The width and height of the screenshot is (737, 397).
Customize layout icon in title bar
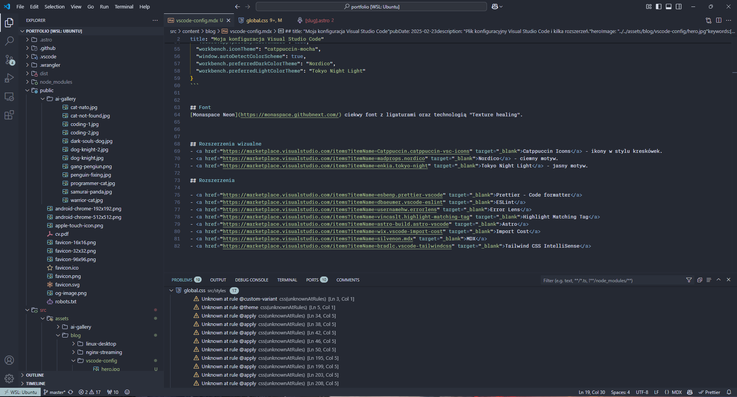tap(649, 7)
